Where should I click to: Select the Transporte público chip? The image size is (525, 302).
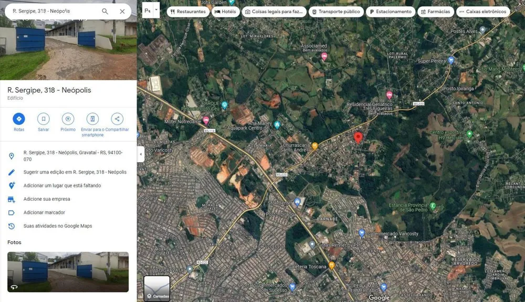click(336, 12)
